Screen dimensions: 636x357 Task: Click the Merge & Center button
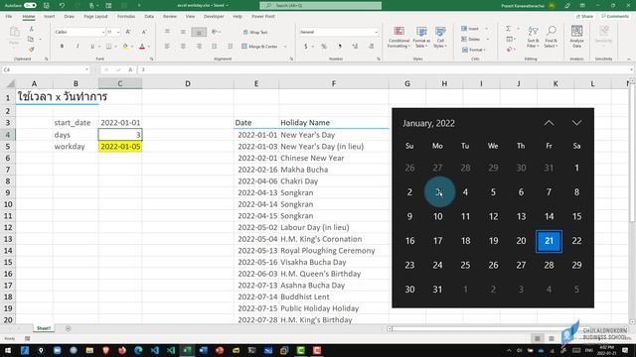[259, 47]
